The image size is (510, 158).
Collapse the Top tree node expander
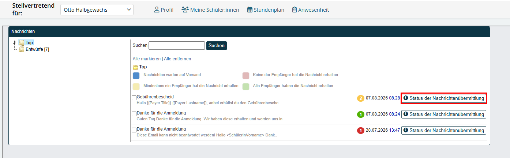tap(15, 42)
